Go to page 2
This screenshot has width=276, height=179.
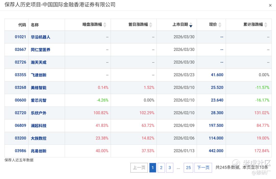pyautogui.click(x=161, y=167)
